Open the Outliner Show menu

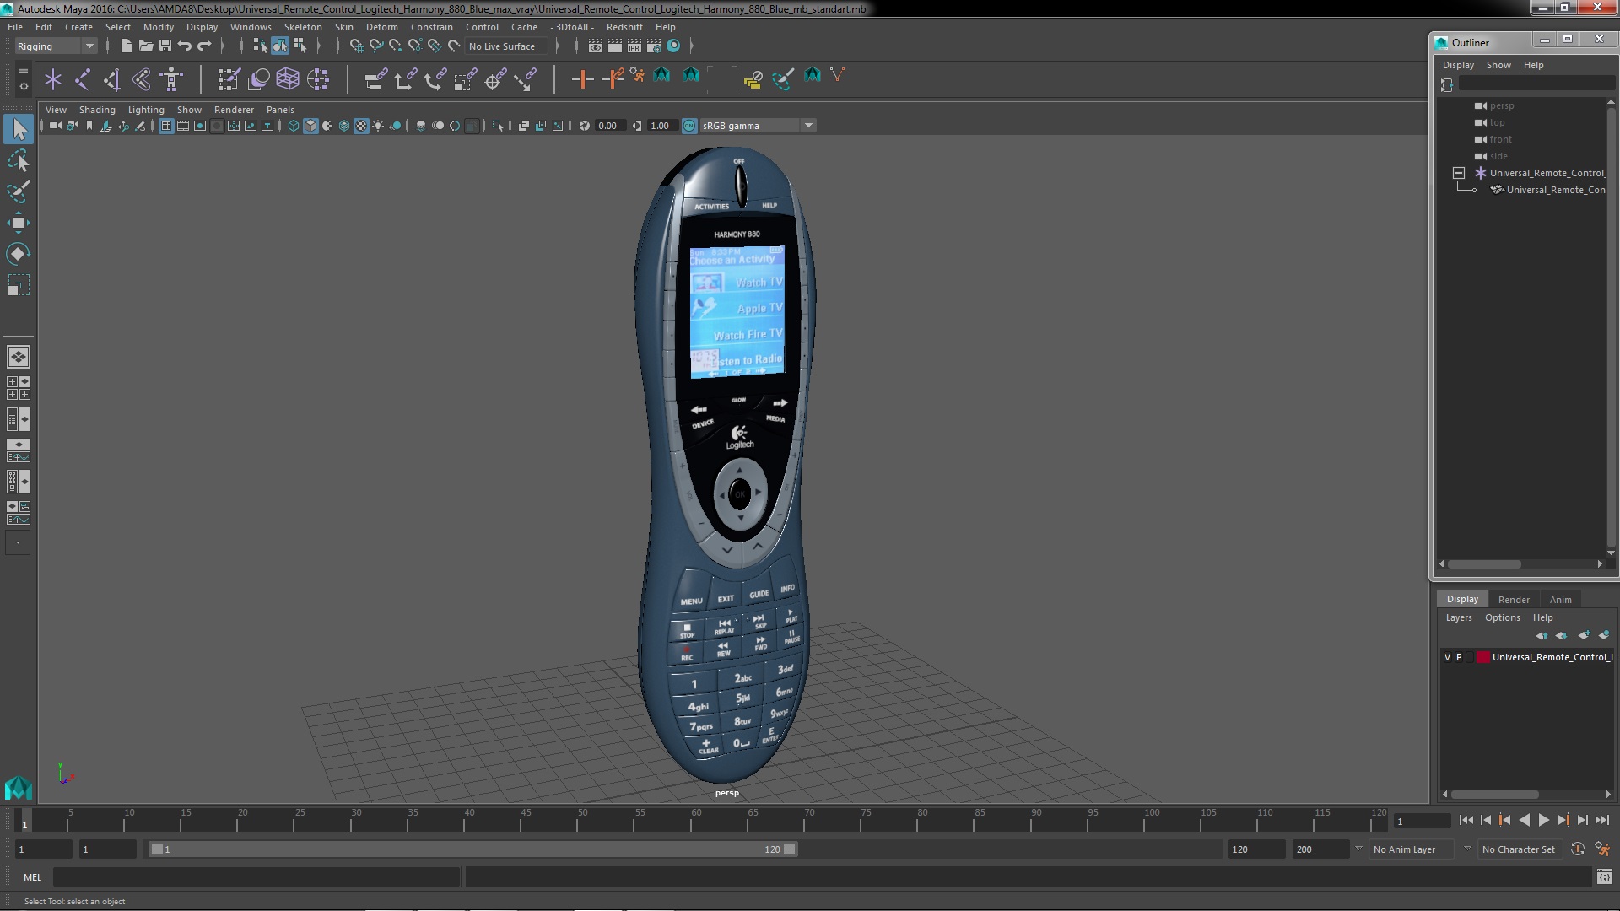pos(1498,65)
